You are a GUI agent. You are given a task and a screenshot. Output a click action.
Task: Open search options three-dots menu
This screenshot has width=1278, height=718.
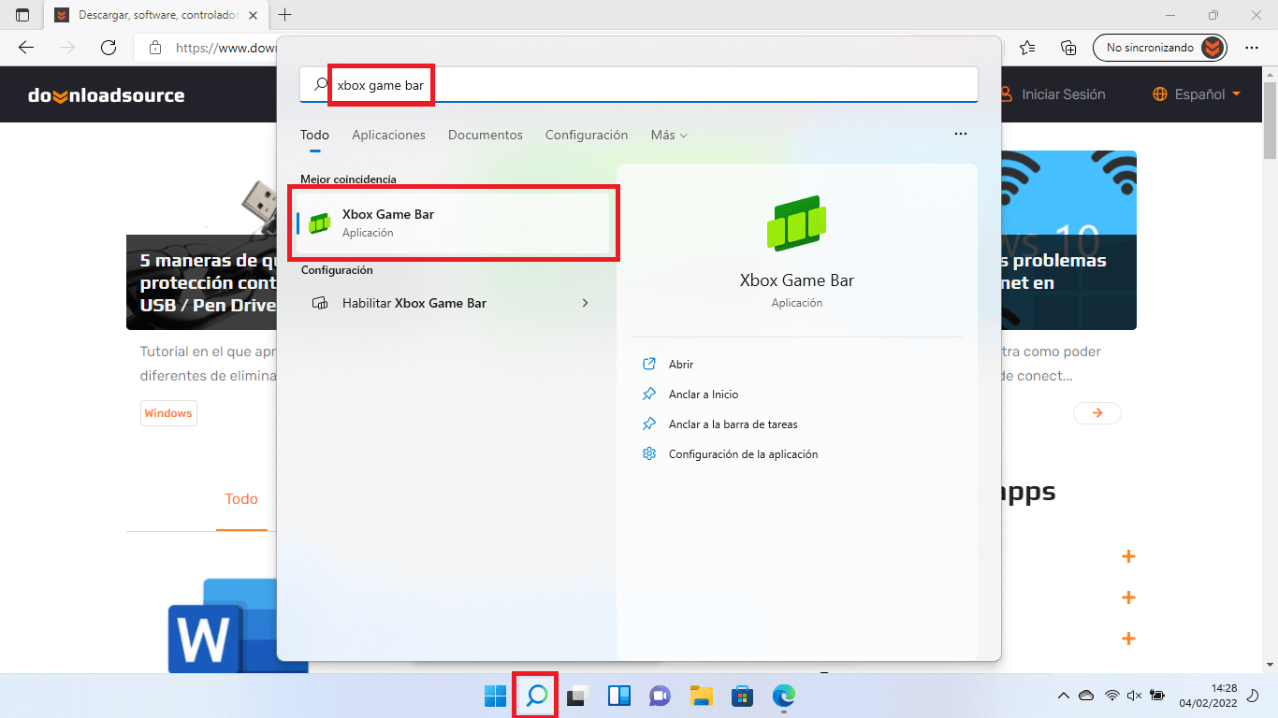[x=961, y=135]
